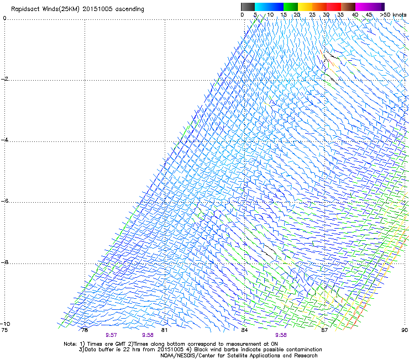Click the 'Data buffer is 22 hrs' note
The width and height of the screenshot is (409, 359).
click(200, 350)
